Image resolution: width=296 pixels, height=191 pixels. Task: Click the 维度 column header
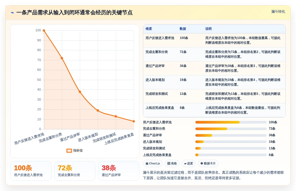(149, 29)
